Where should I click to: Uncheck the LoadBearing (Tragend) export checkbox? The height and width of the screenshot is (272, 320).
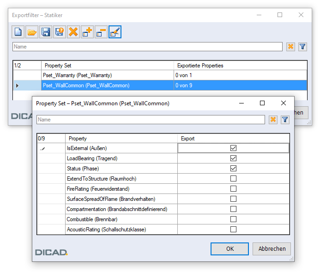233,158
